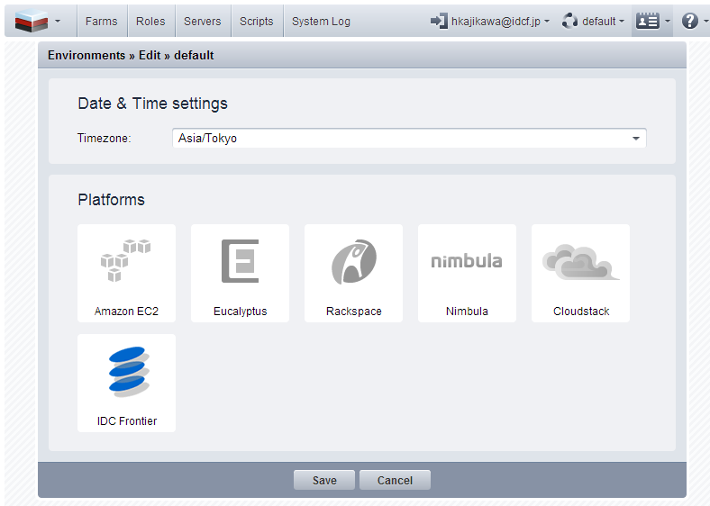
Task: Click the IDC Frontier label
Action: [127, 420]
